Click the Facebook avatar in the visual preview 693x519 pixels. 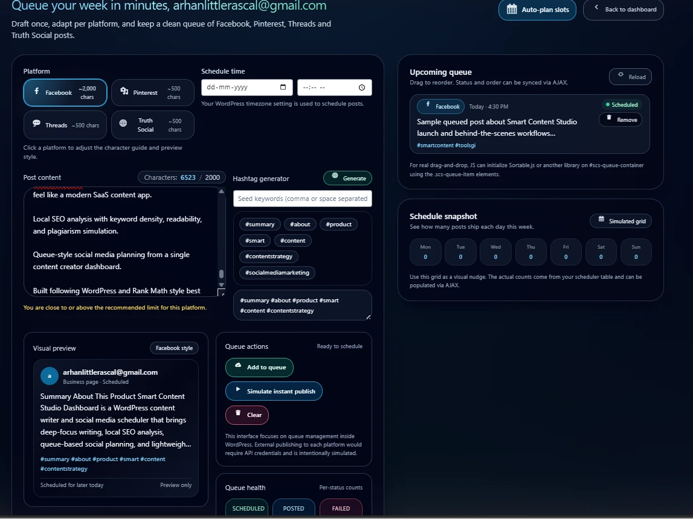click(49, 376)
